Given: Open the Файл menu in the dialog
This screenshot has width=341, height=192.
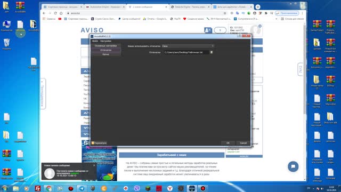Looking at the screenshot, I should (95, 41).
